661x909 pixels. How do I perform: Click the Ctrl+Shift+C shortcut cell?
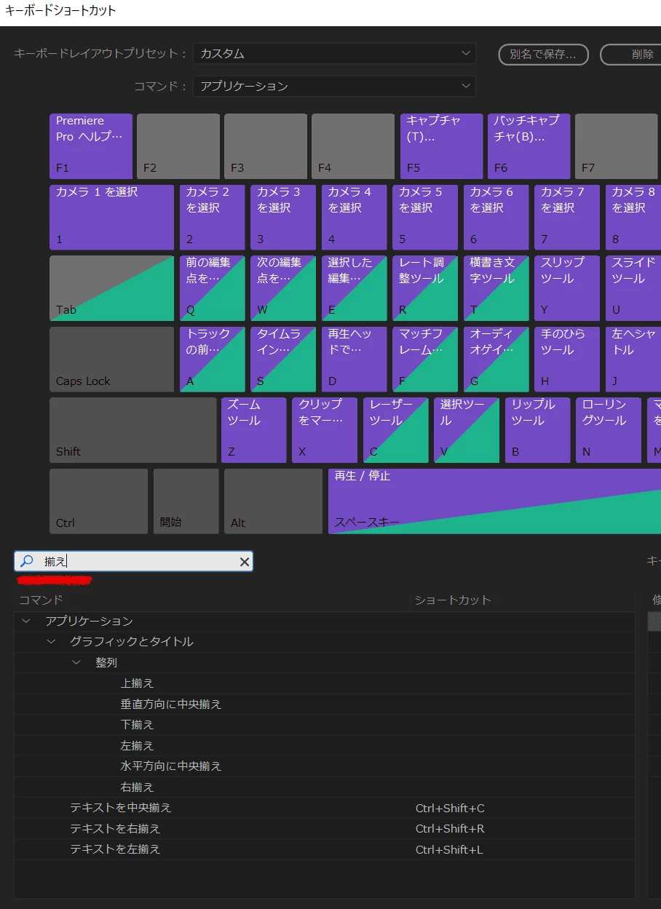450,808
